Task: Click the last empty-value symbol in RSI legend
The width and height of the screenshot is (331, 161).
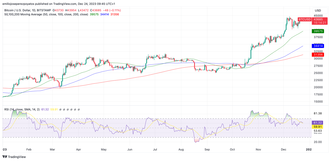Action: point(79,110)
